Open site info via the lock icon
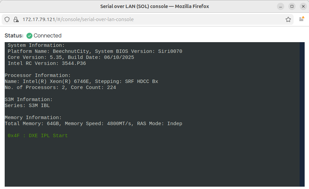Screen dimensions: 309x189 pyautogui.click(x=16, y=19)
